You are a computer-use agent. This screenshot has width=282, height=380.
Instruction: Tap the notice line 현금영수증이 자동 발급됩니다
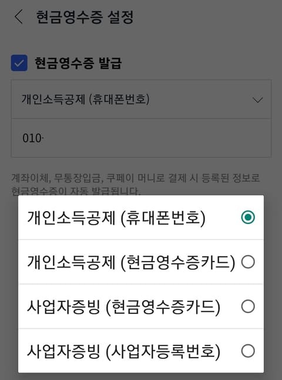[x=76, y=191]
